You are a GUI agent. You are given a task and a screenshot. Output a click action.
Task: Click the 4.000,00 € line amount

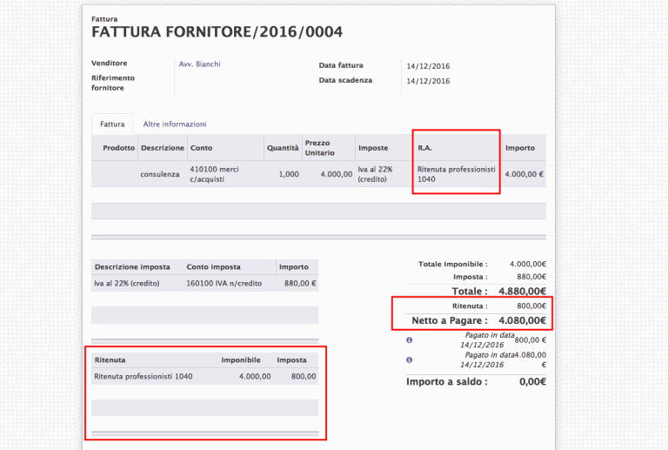point(524,174)
